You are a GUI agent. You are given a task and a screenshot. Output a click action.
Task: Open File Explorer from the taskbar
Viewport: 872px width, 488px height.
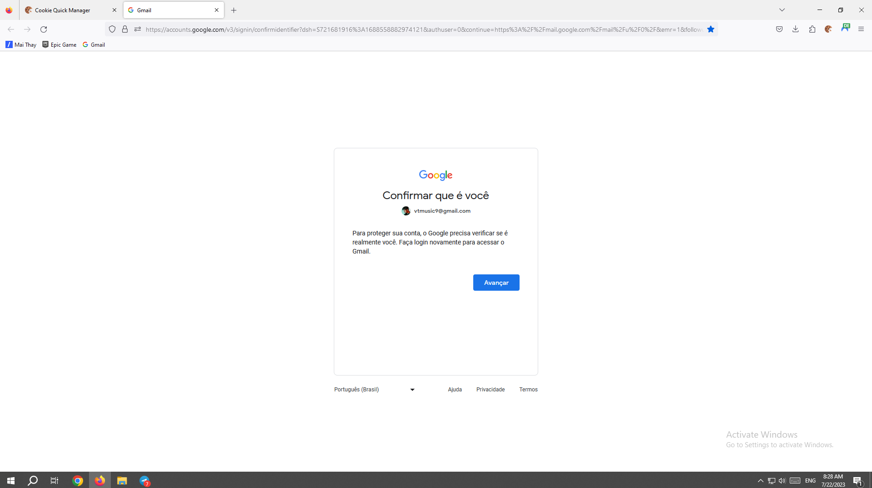pyautogui.click(x=122, y=480)
